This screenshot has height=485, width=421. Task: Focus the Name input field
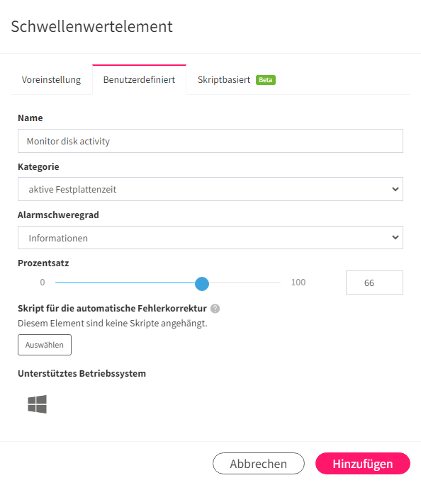(x=211, y=141)
